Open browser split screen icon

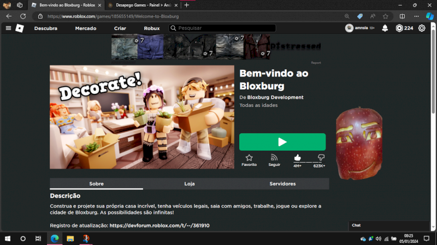tap(402, 16)
